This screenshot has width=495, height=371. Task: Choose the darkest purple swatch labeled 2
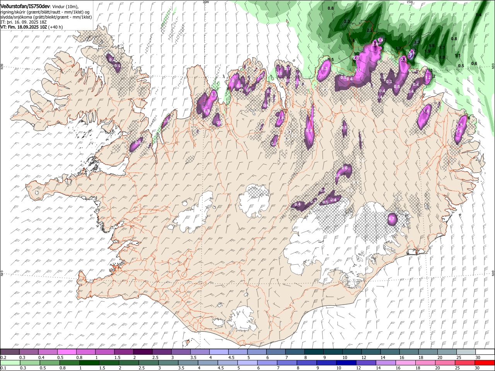(x=142, y=352)
